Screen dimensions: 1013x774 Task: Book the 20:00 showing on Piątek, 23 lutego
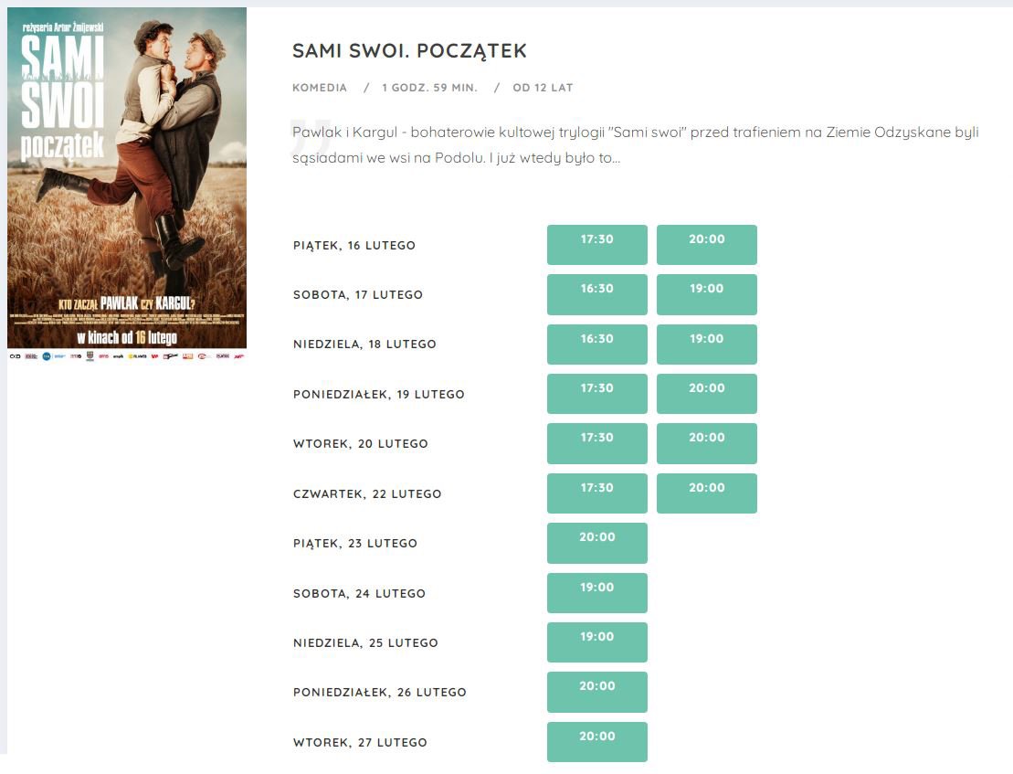597,544
